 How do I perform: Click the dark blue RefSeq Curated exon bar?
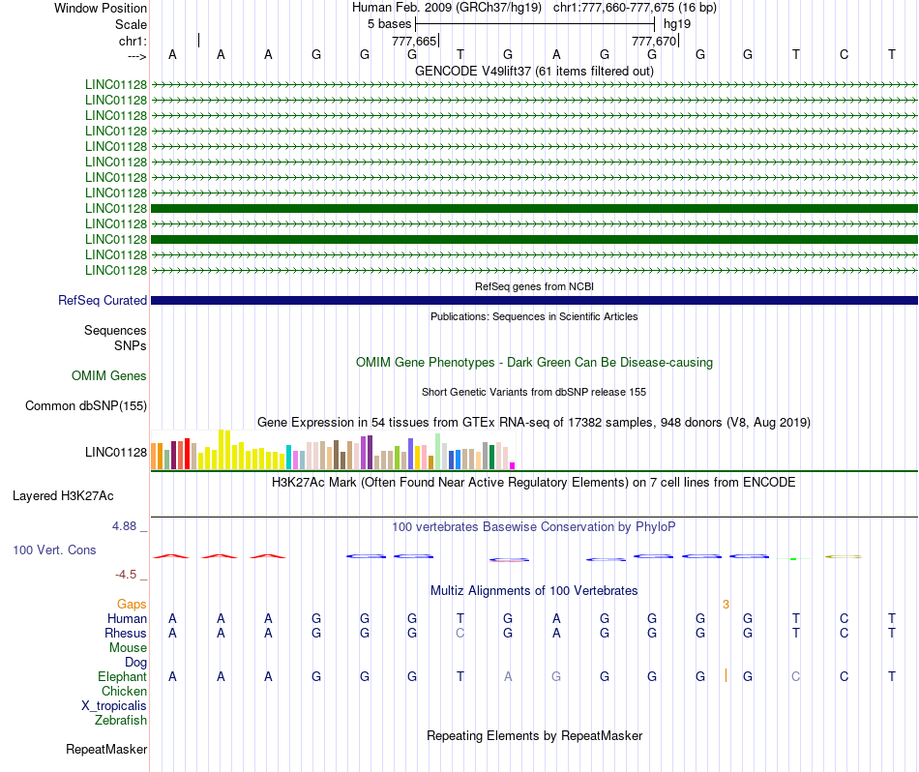(534, 300)
